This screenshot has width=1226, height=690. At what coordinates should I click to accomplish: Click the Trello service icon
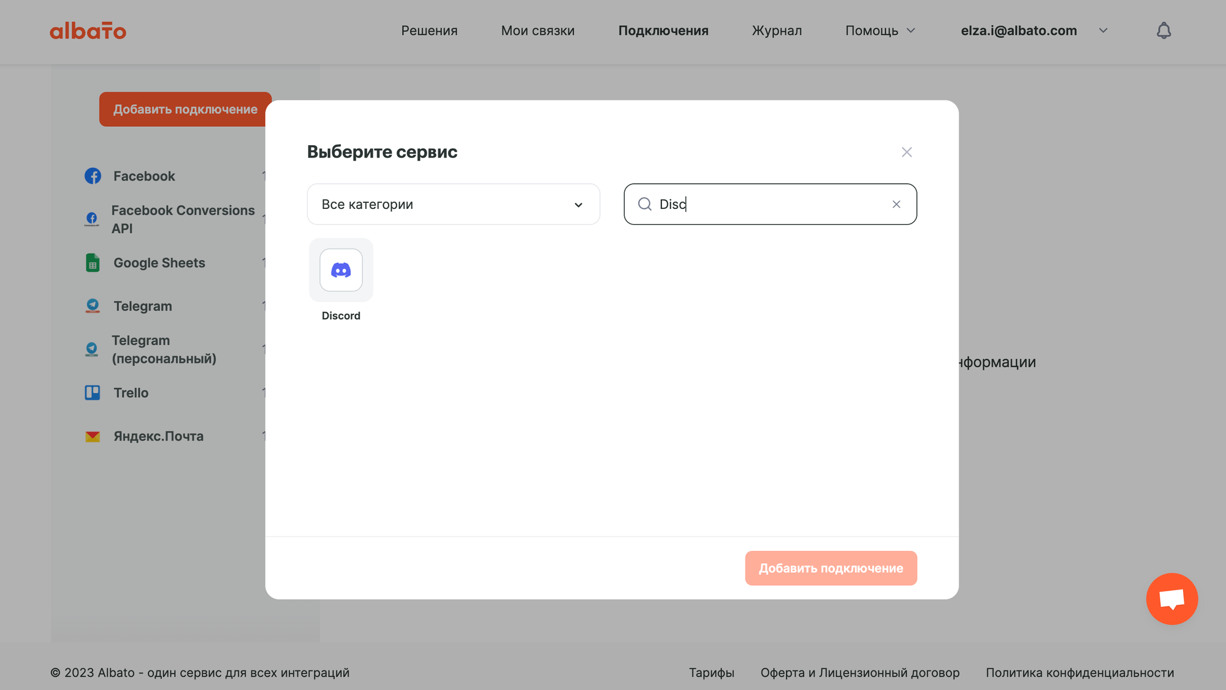[x=92, y=392]
